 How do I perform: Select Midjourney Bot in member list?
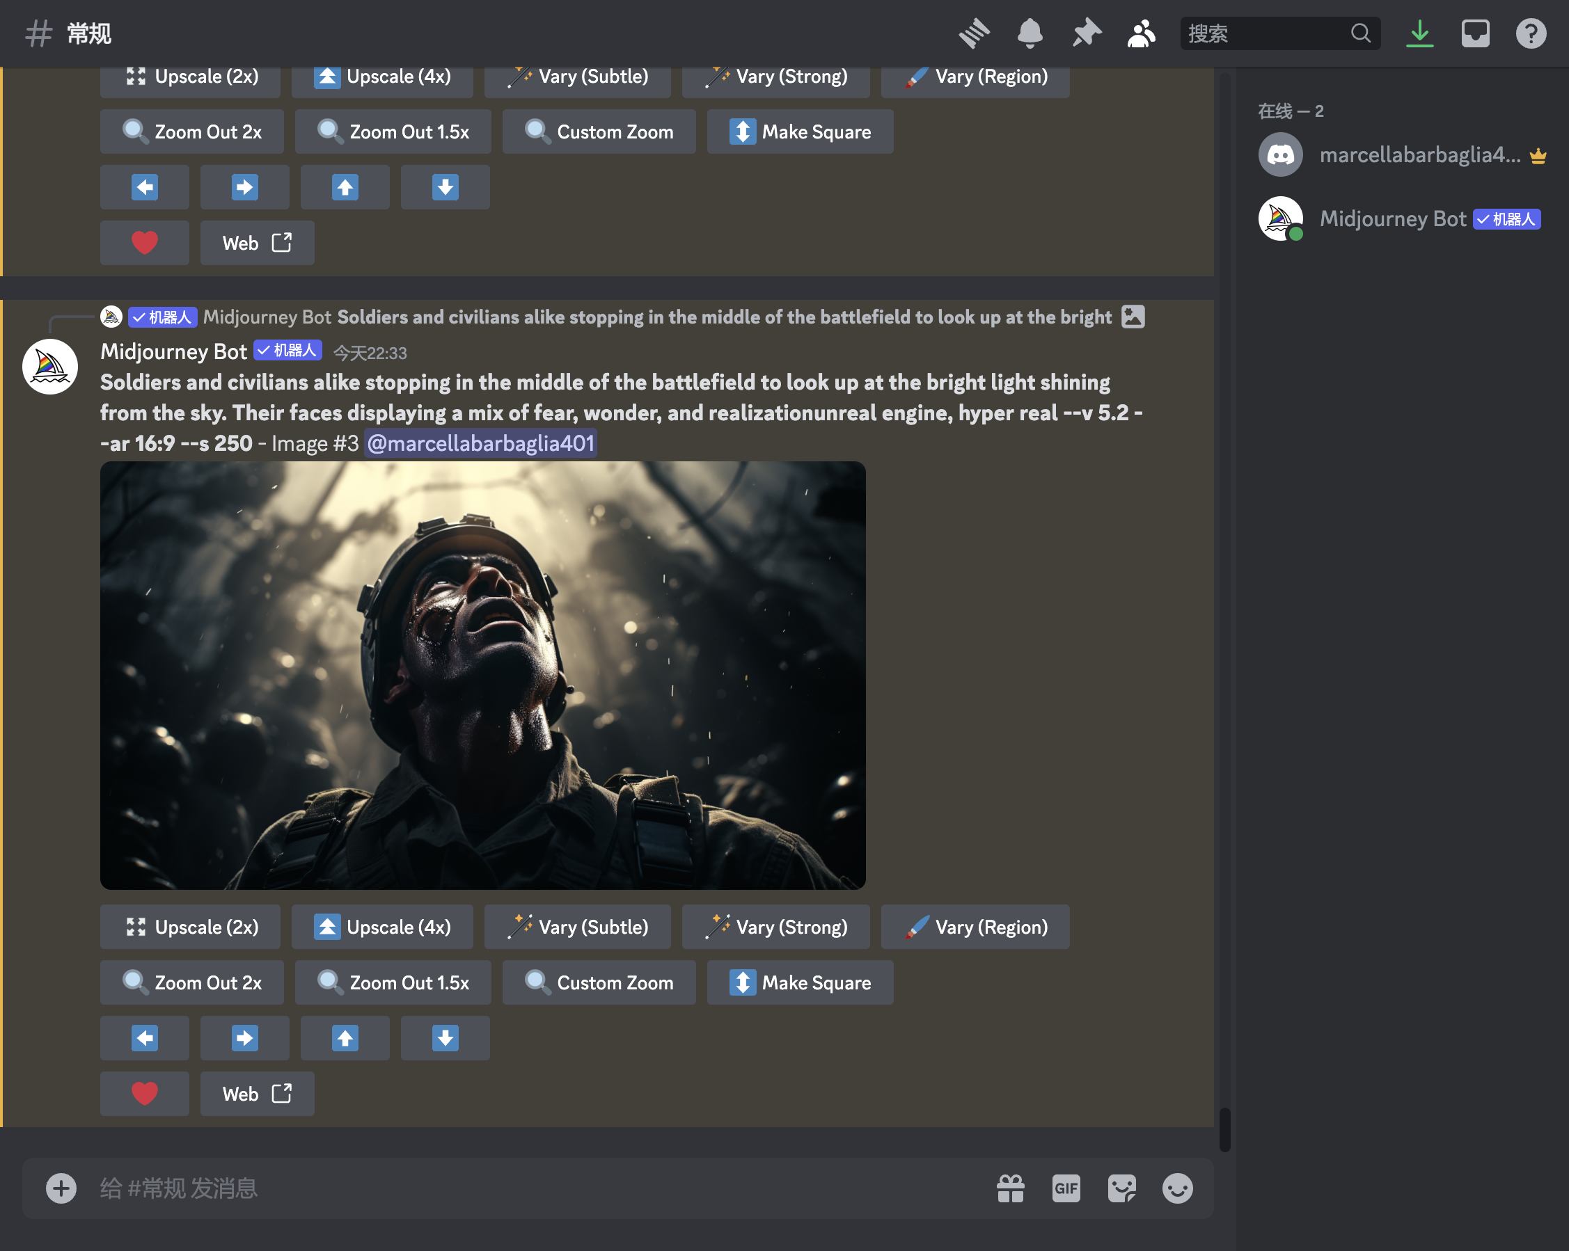[1391, 218]
